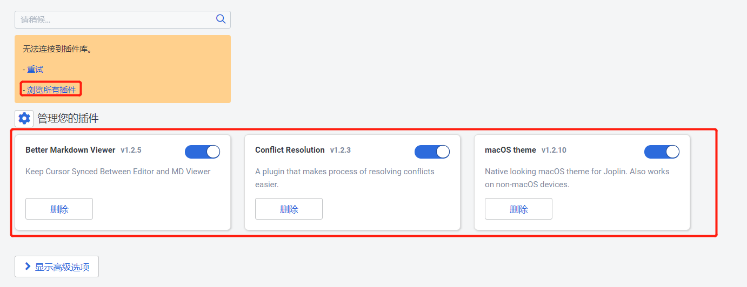The height and width of the screenshot is (287, 747).
Task: Expand 显示高级选项 advanced options
Action: (x=57, y=266)
